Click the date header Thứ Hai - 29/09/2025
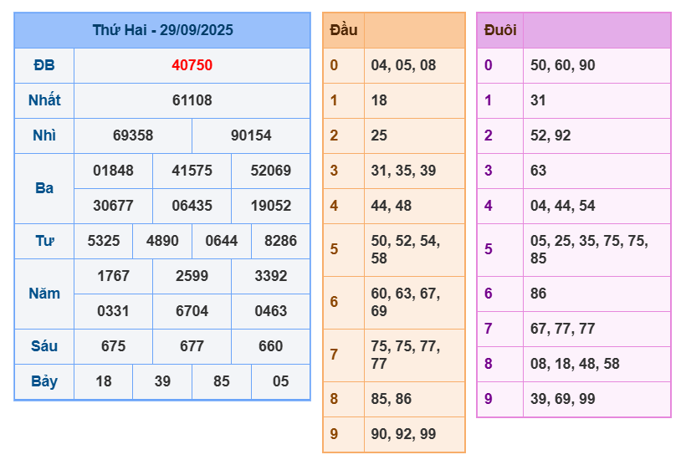The height and width of the screenshot is (465, 686). pos(162,30)
